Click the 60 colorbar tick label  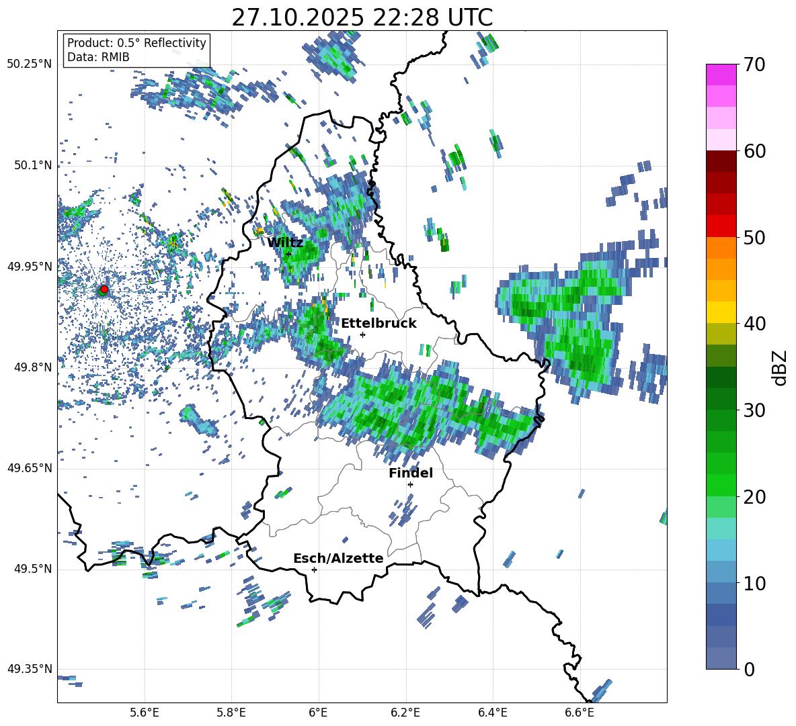[x=754, y=151]
